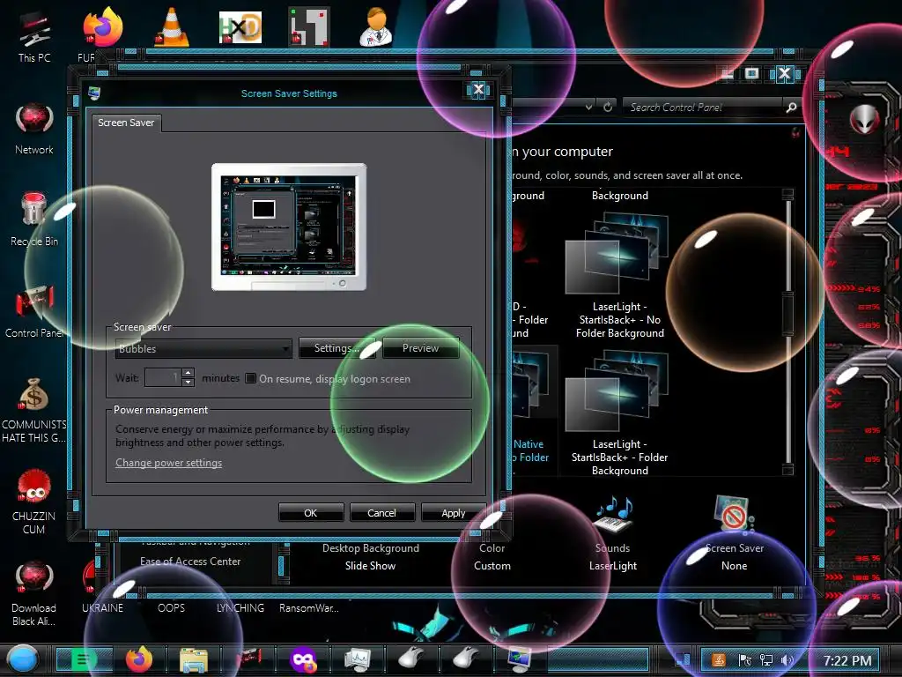Viewport: 902px width, 677px height.
Task: Click in the wait minutes field
Action: [163, 377]
